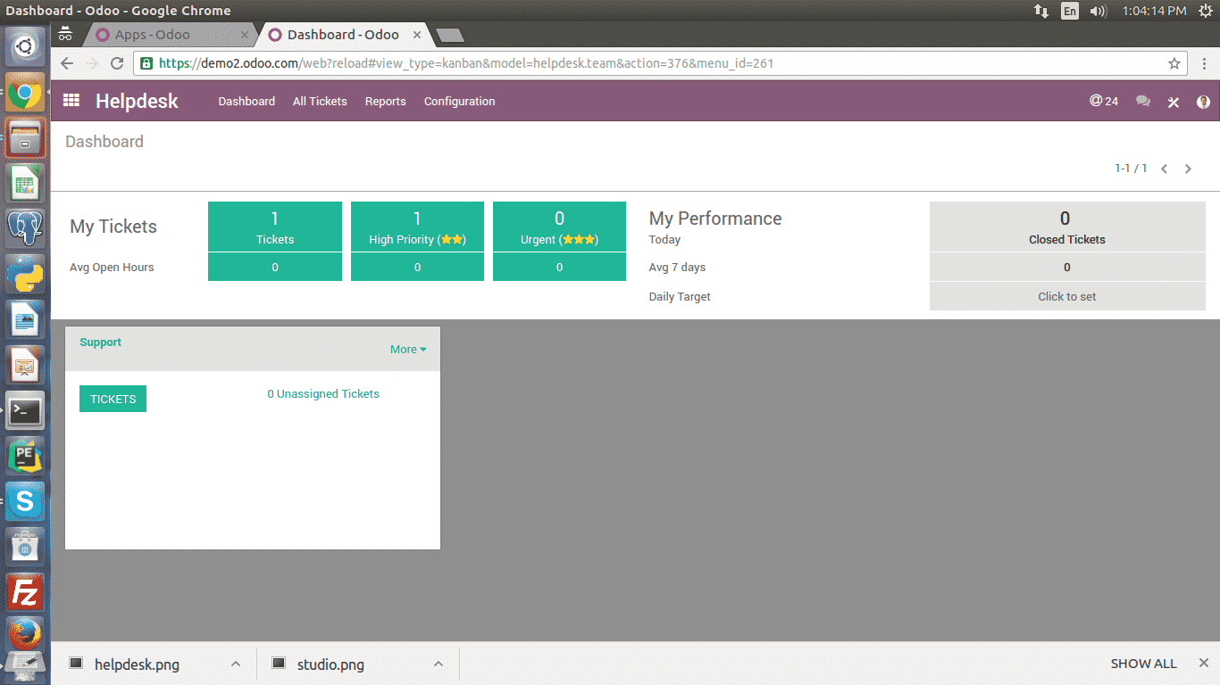The width and height of the screenshot is (1220, 685).
Task: Open the Support team link
Action: [100, 342]
